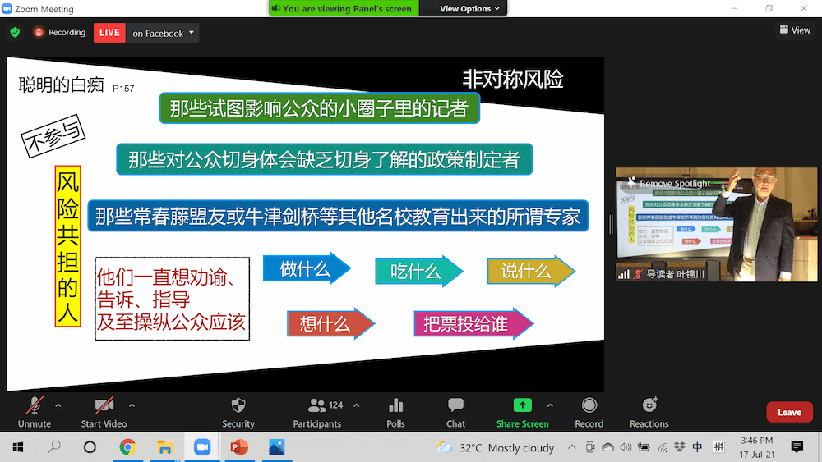Open the Security shield icon
Screen dimensions: 822x462
point(238,405)
